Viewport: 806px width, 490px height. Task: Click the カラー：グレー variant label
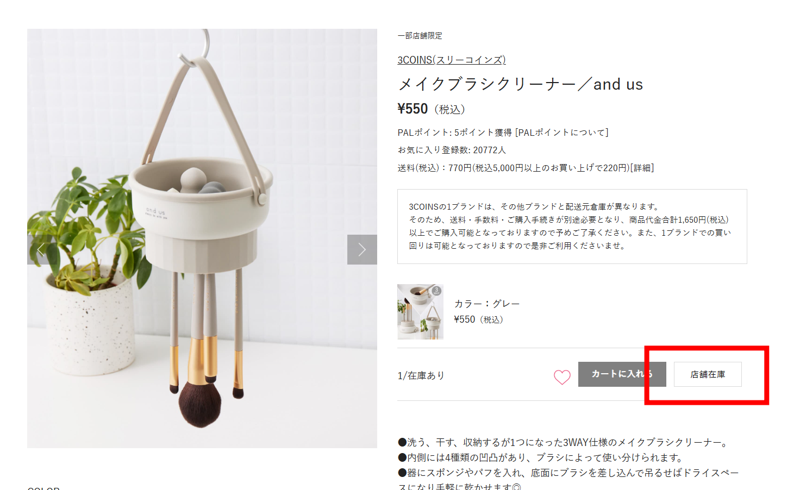[x=487, y=304]
